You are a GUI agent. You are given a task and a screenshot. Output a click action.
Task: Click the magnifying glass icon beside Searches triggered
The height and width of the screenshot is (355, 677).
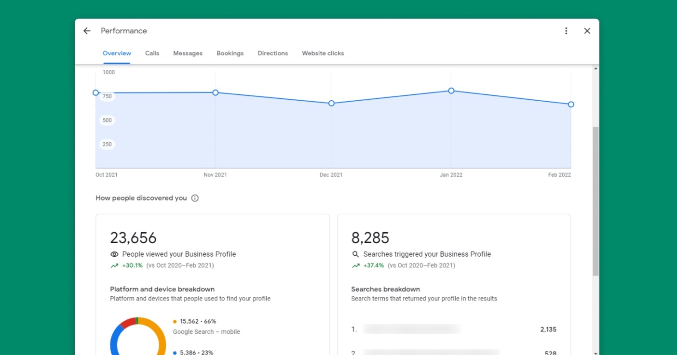[x=355, y=254]
